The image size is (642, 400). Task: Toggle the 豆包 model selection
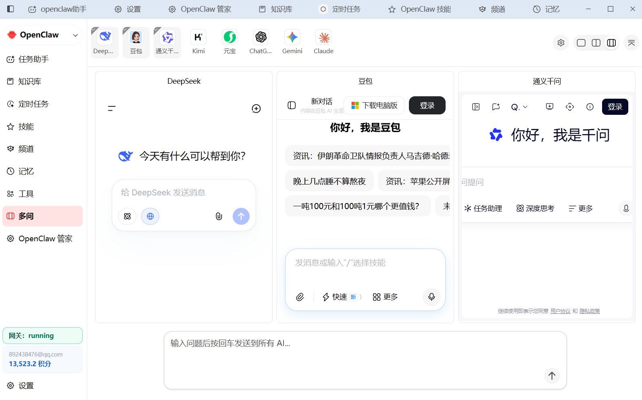tap(136, 42)
